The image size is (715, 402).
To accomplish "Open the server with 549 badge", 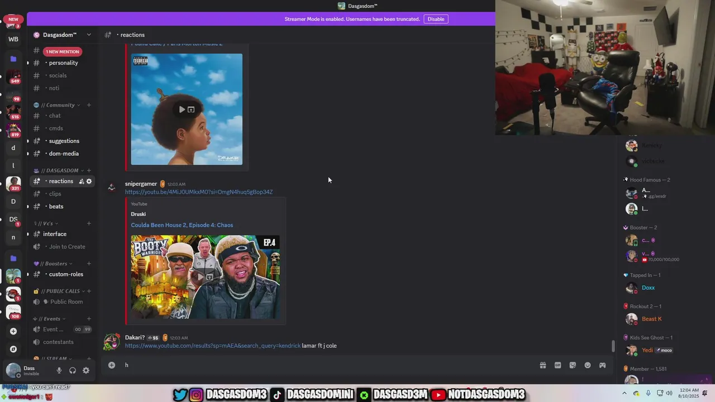I will pos(13,76).
